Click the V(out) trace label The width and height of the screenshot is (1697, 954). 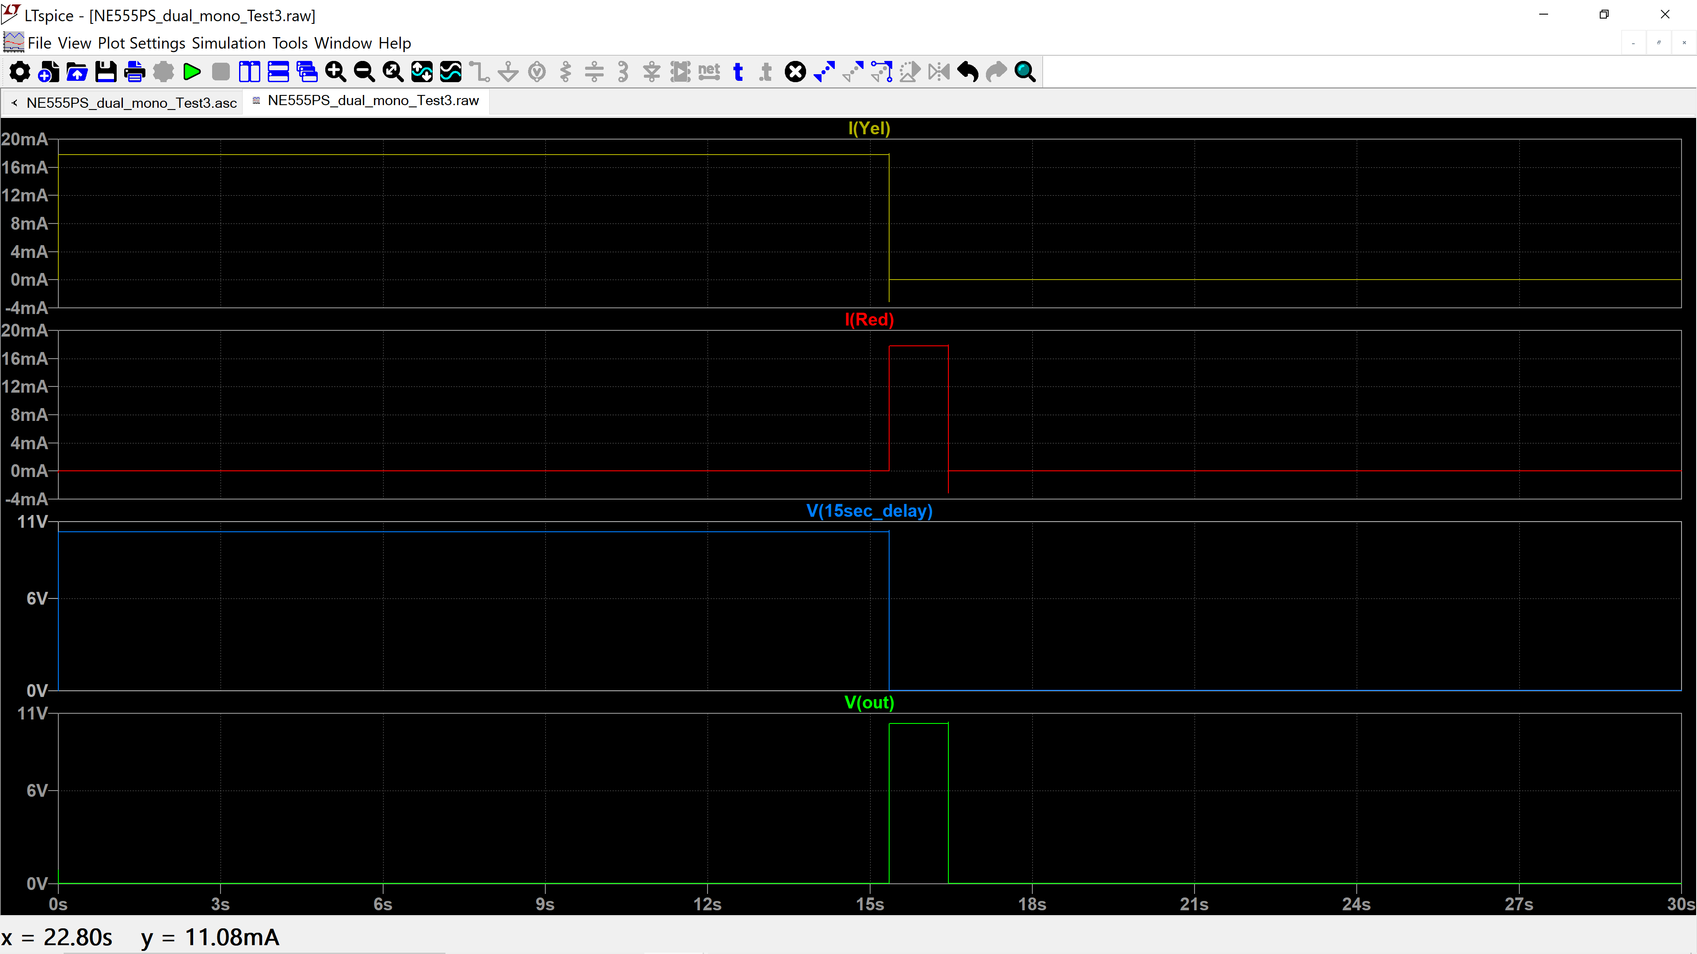(x=869, y=703)
